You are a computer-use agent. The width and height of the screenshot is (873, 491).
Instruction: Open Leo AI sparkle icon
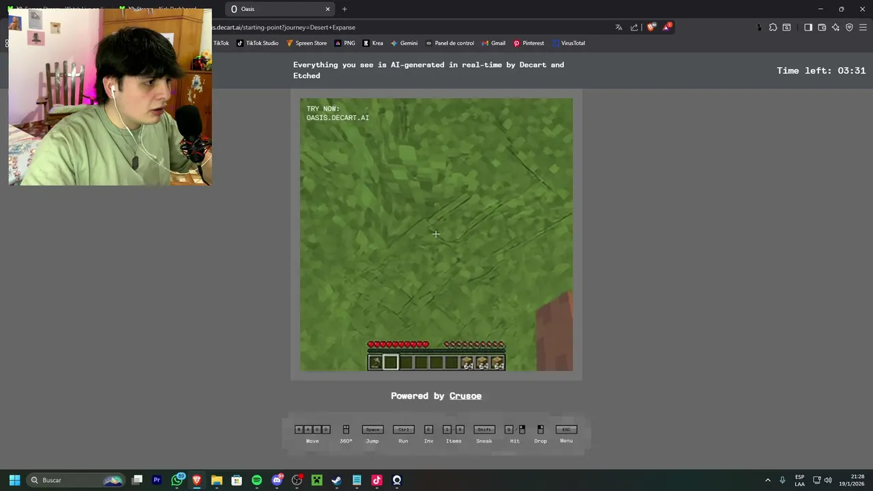tap(835, 27)
